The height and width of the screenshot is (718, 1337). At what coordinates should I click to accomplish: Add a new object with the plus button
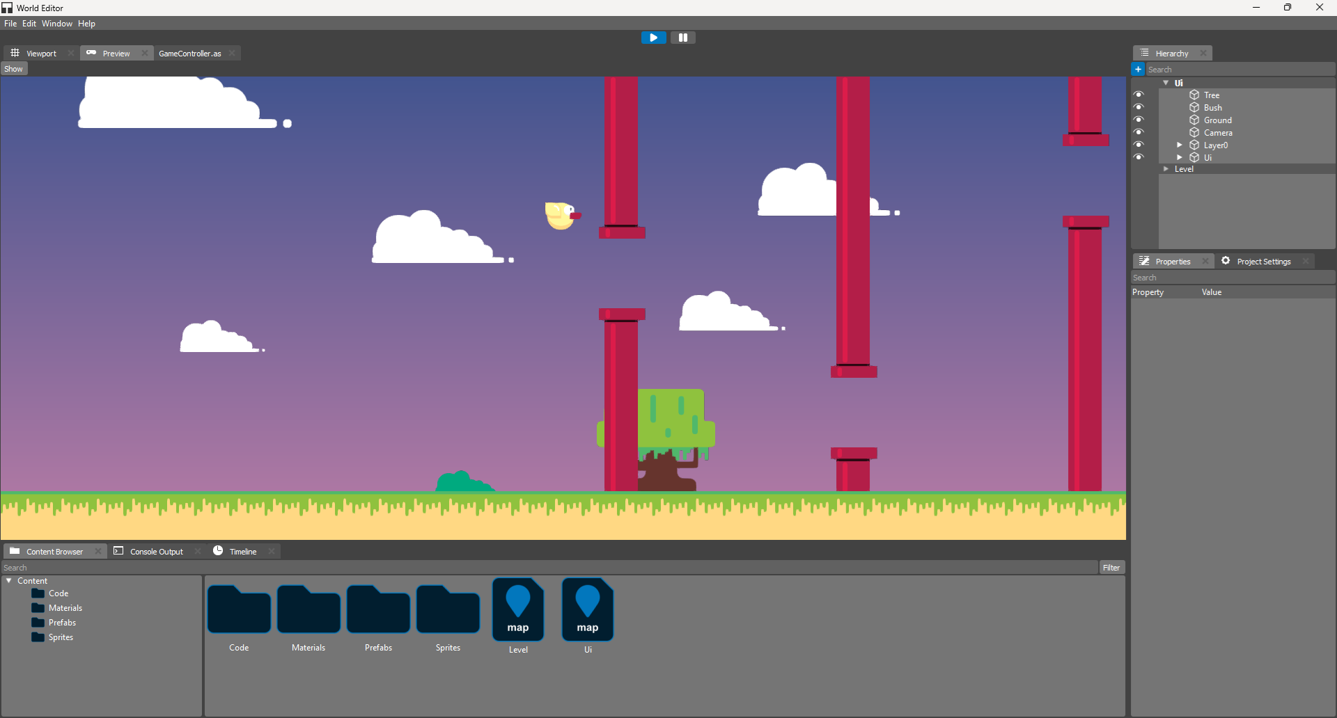coord(1138,69)
